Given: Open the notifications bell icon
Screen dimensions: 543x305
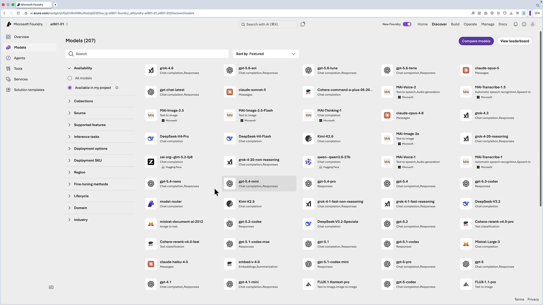Looking at the screenshot, I should [x=516, y=24].
